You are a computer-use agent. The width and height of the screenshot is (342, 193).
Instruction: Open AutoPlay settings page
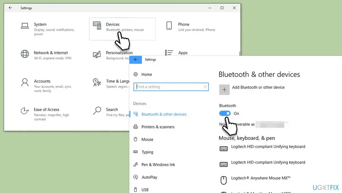[150, 177]
